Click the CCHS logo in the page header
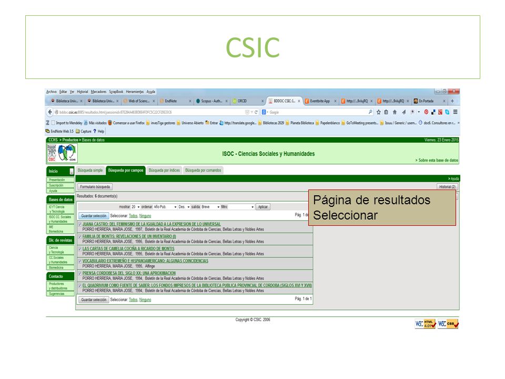The width and height of the screenshot is (505, 379). tap(67, 153)
